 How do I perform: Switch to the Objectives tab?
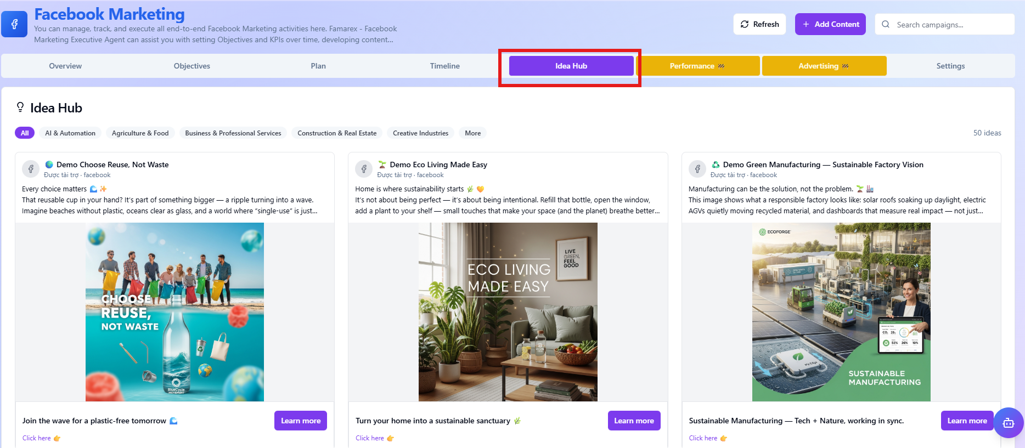[192, 66]
